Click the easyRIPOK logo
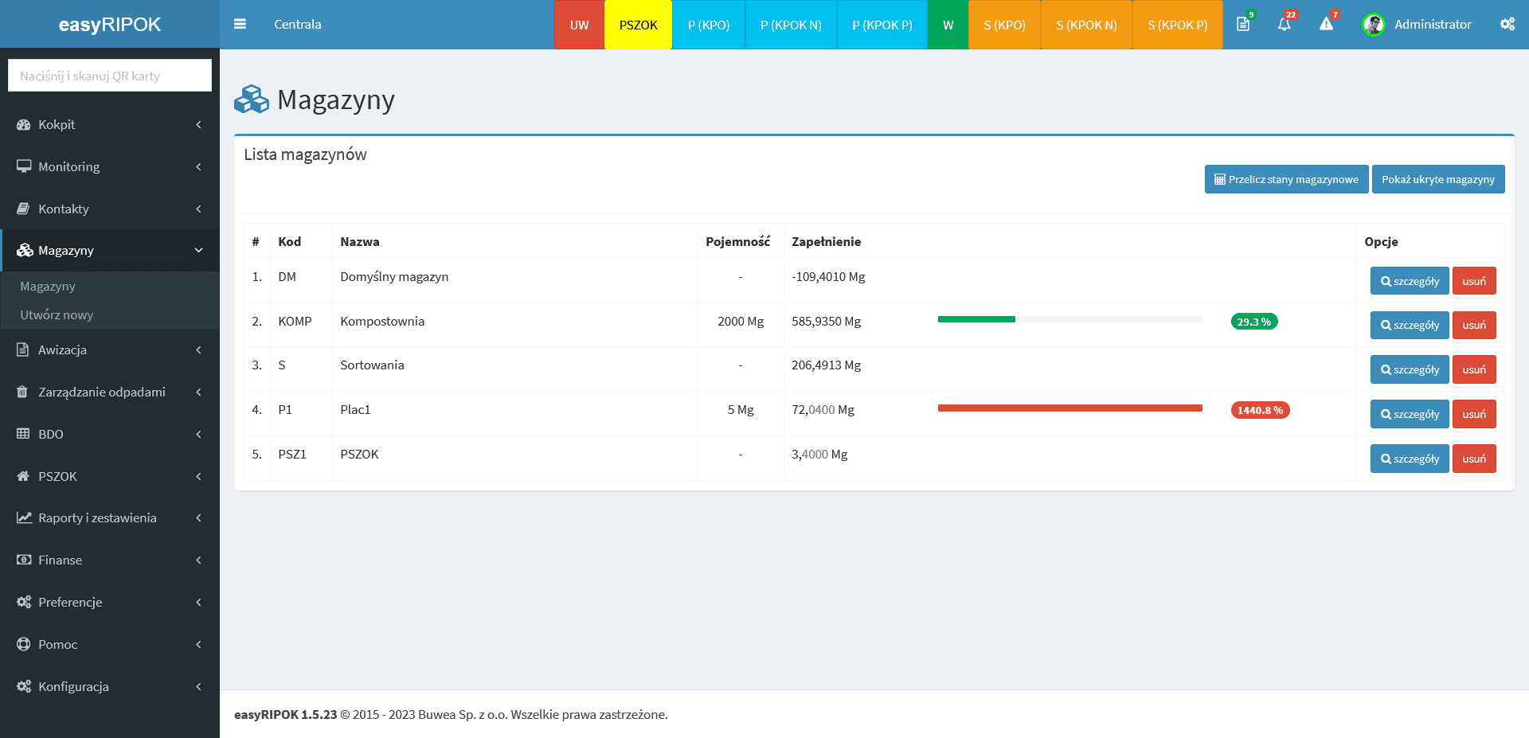Screen dimensions: 1529x738 (110, 25)
